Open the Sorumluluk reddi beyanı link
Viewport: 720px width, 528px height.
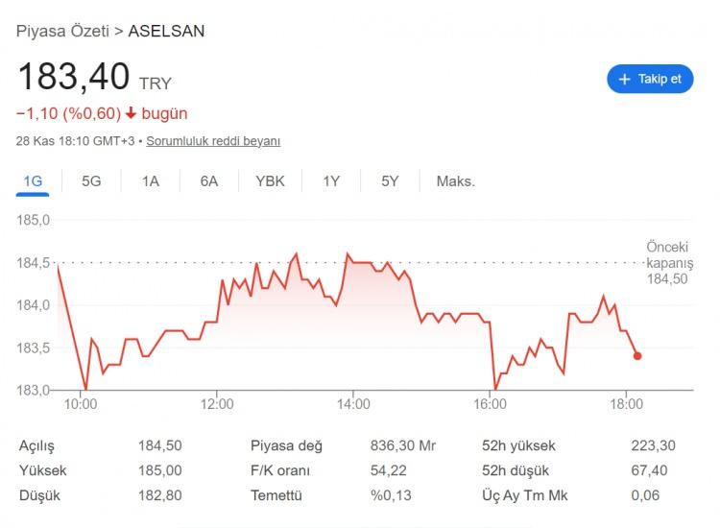[213, 141]
